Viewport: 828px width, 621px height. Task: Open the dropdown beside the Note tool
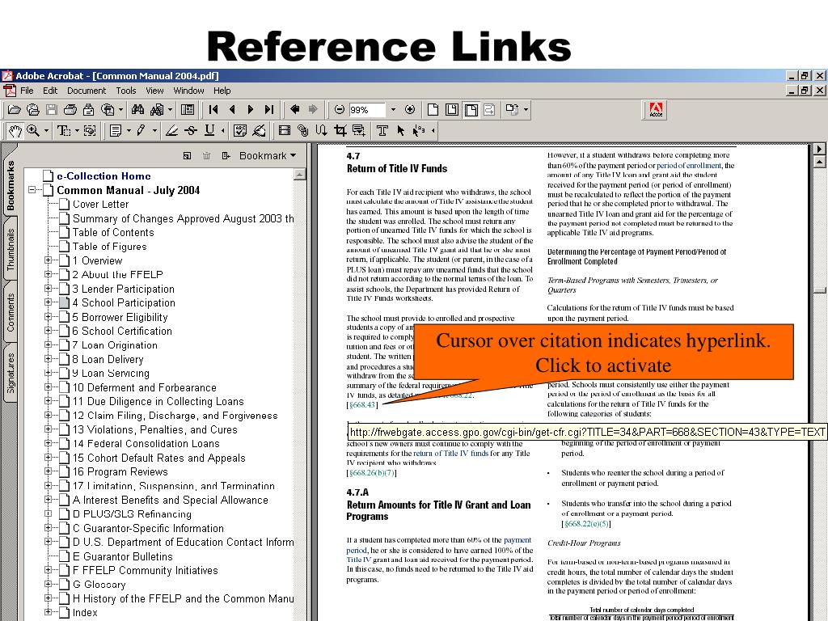point(129,130)
